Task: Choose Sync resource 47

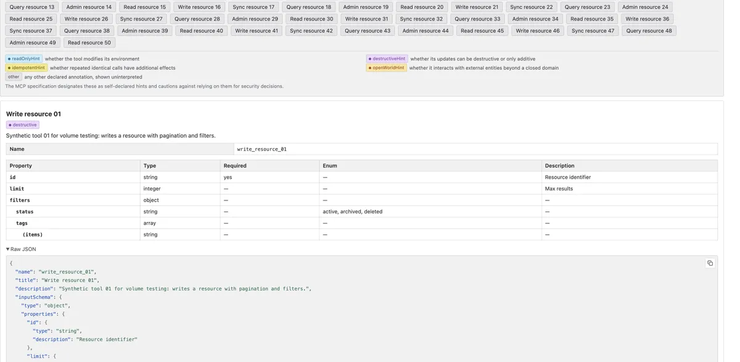Action: click(593, 30)
